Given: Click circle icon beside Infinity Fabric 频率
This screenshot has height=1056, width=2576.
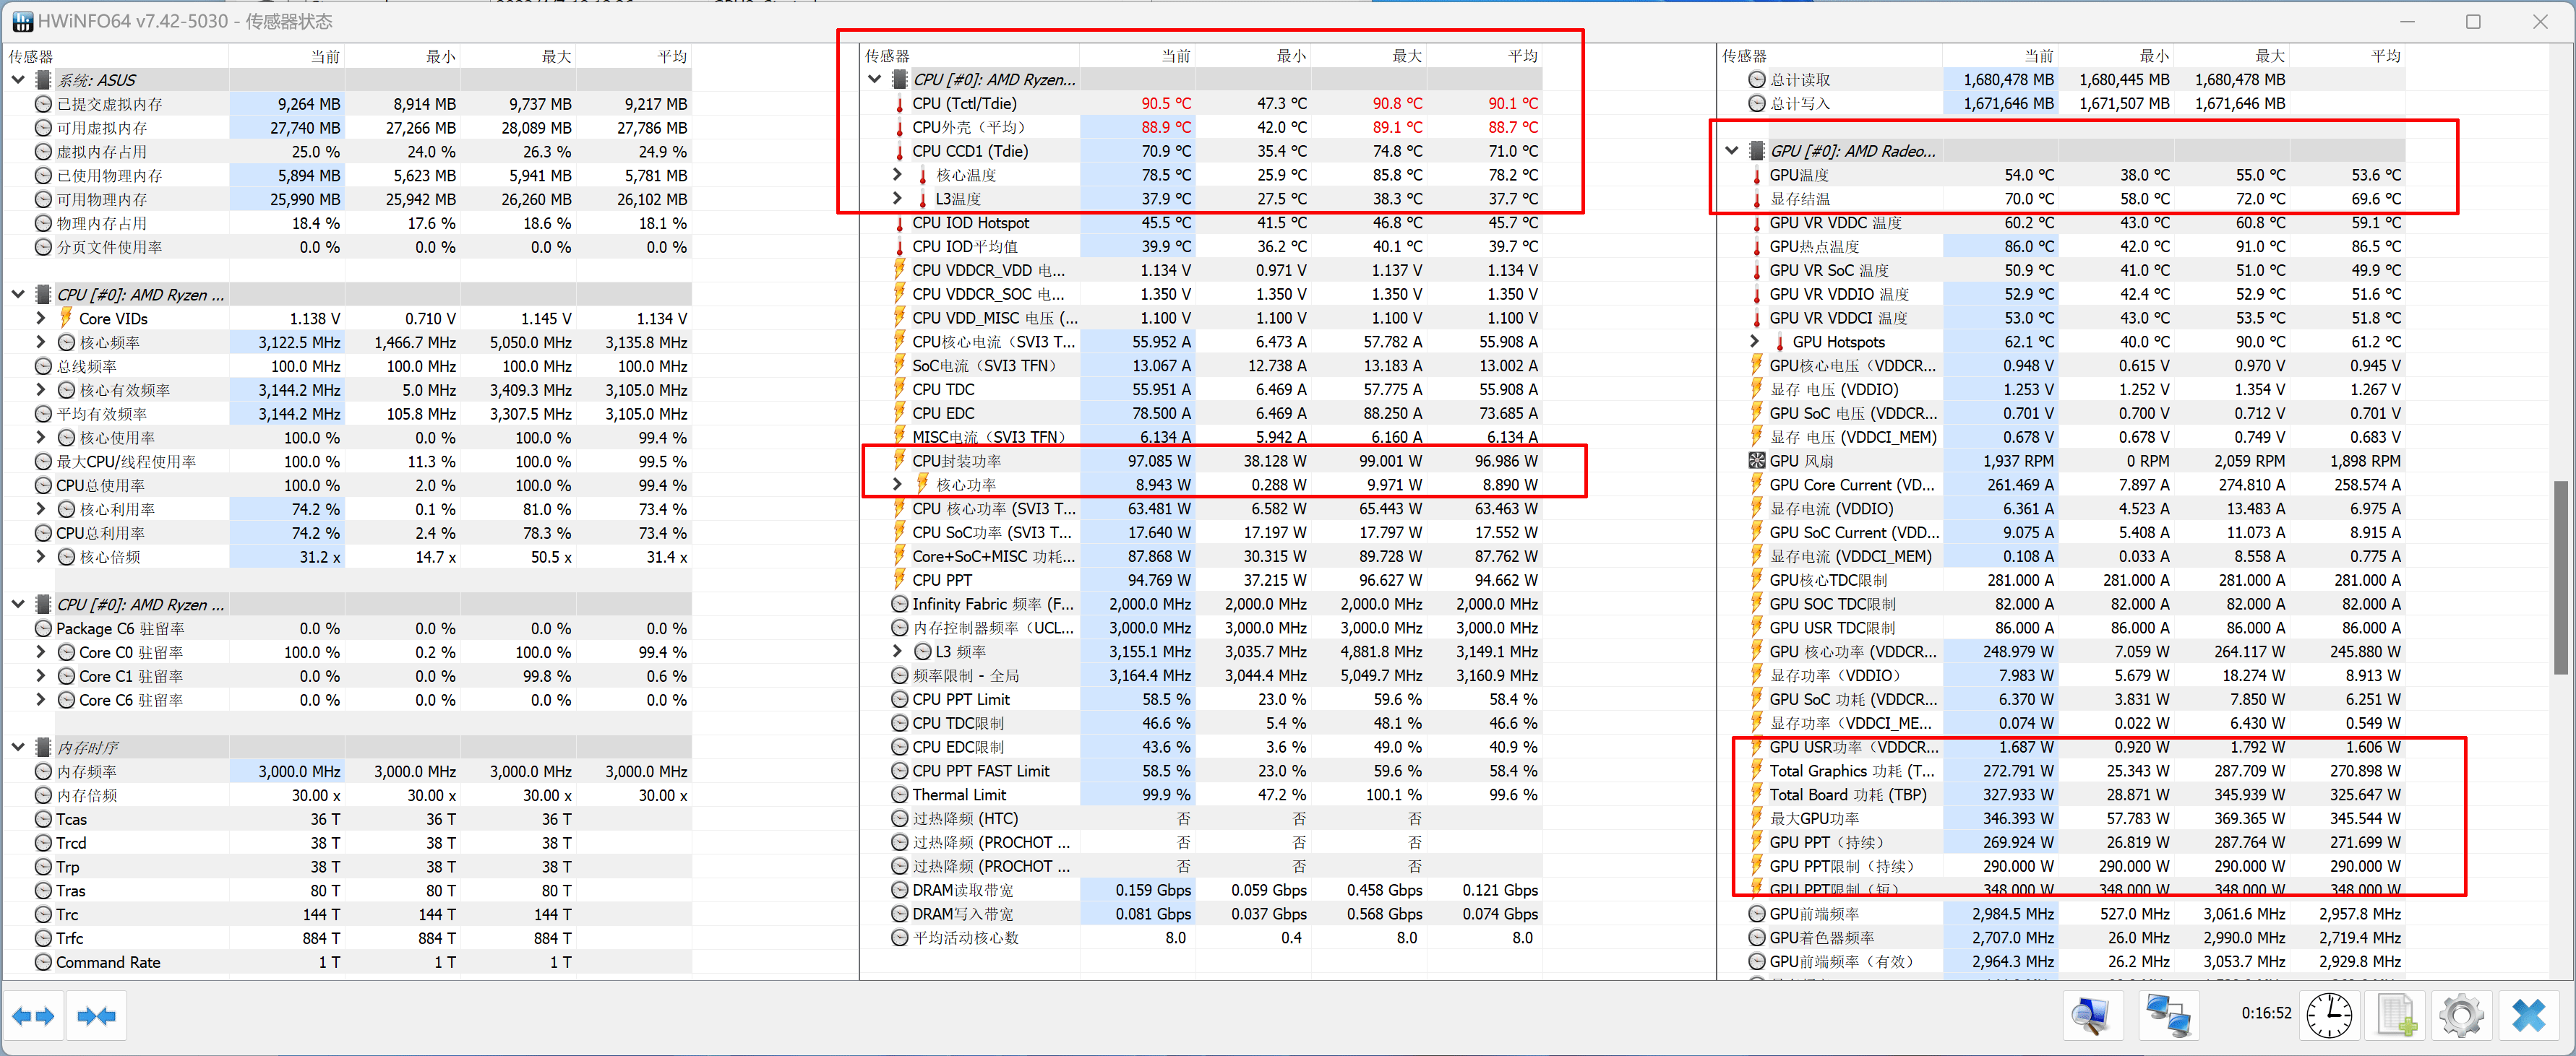Looking at the screenshot, I should coord(899,603).
